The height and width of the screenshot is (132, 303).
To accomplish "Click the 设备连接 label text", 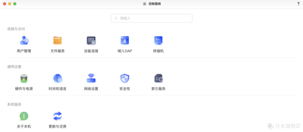I will tap(91, 51).
